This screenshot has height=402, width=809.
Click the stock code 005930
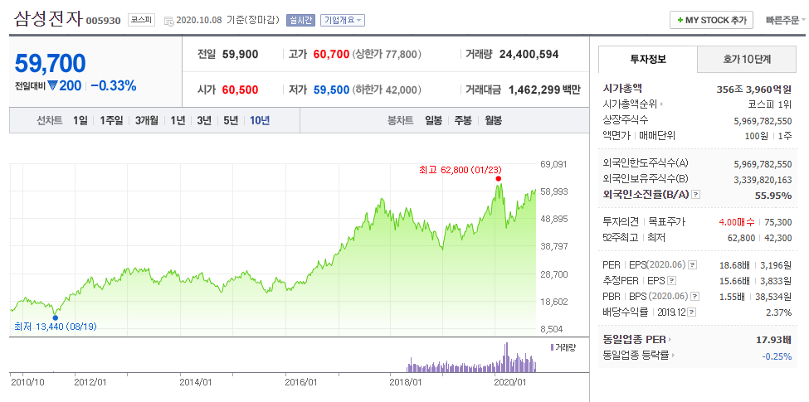(103, 21)
